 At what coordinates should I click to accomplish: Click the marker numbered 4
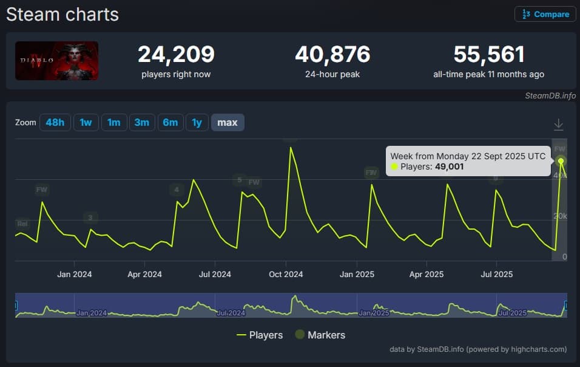(177, 190)
